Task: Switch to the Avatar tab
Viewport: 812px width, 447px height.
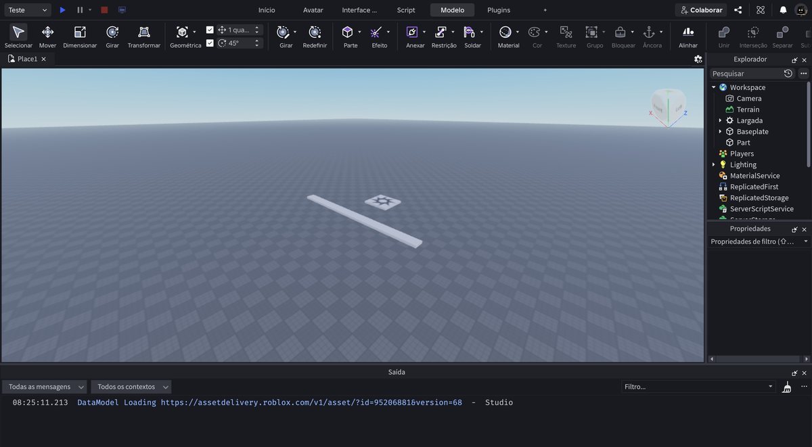Action: click(313, 10)
